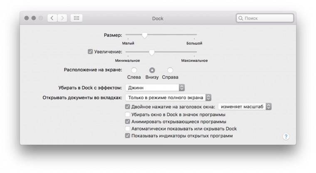Open the Джинн minimize effect dropdown
The height and width of the screenshot is (173, 316).
point(155,88)
